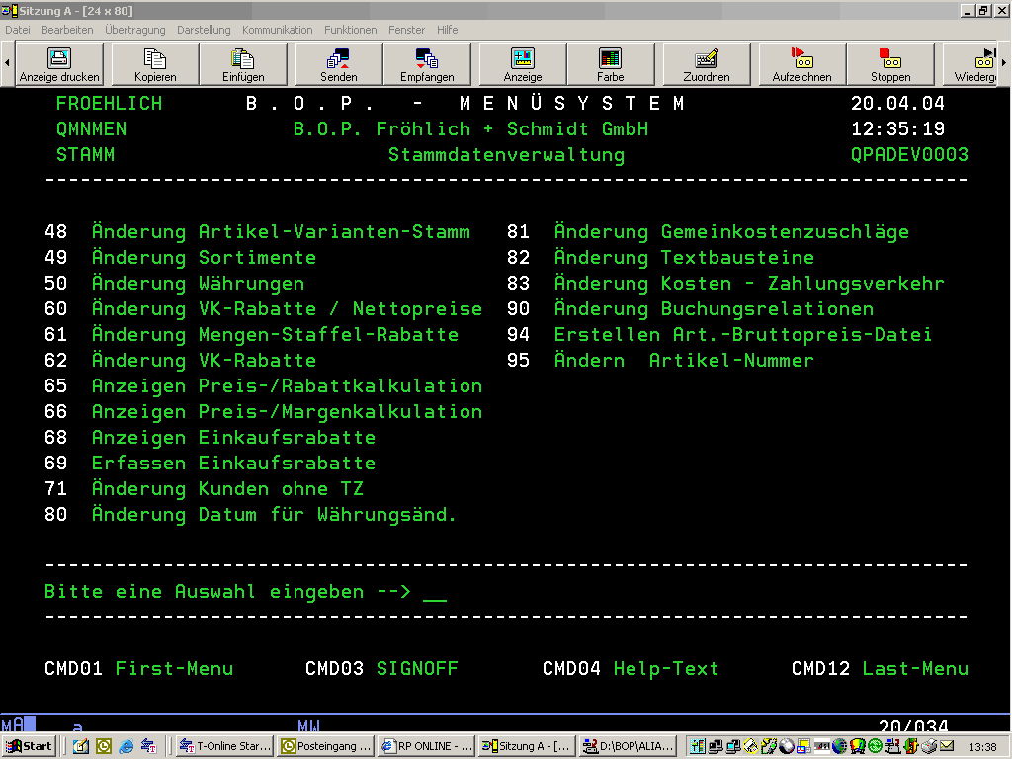
Task: Open the Datei menu
Action: click(x=18, y=30)
